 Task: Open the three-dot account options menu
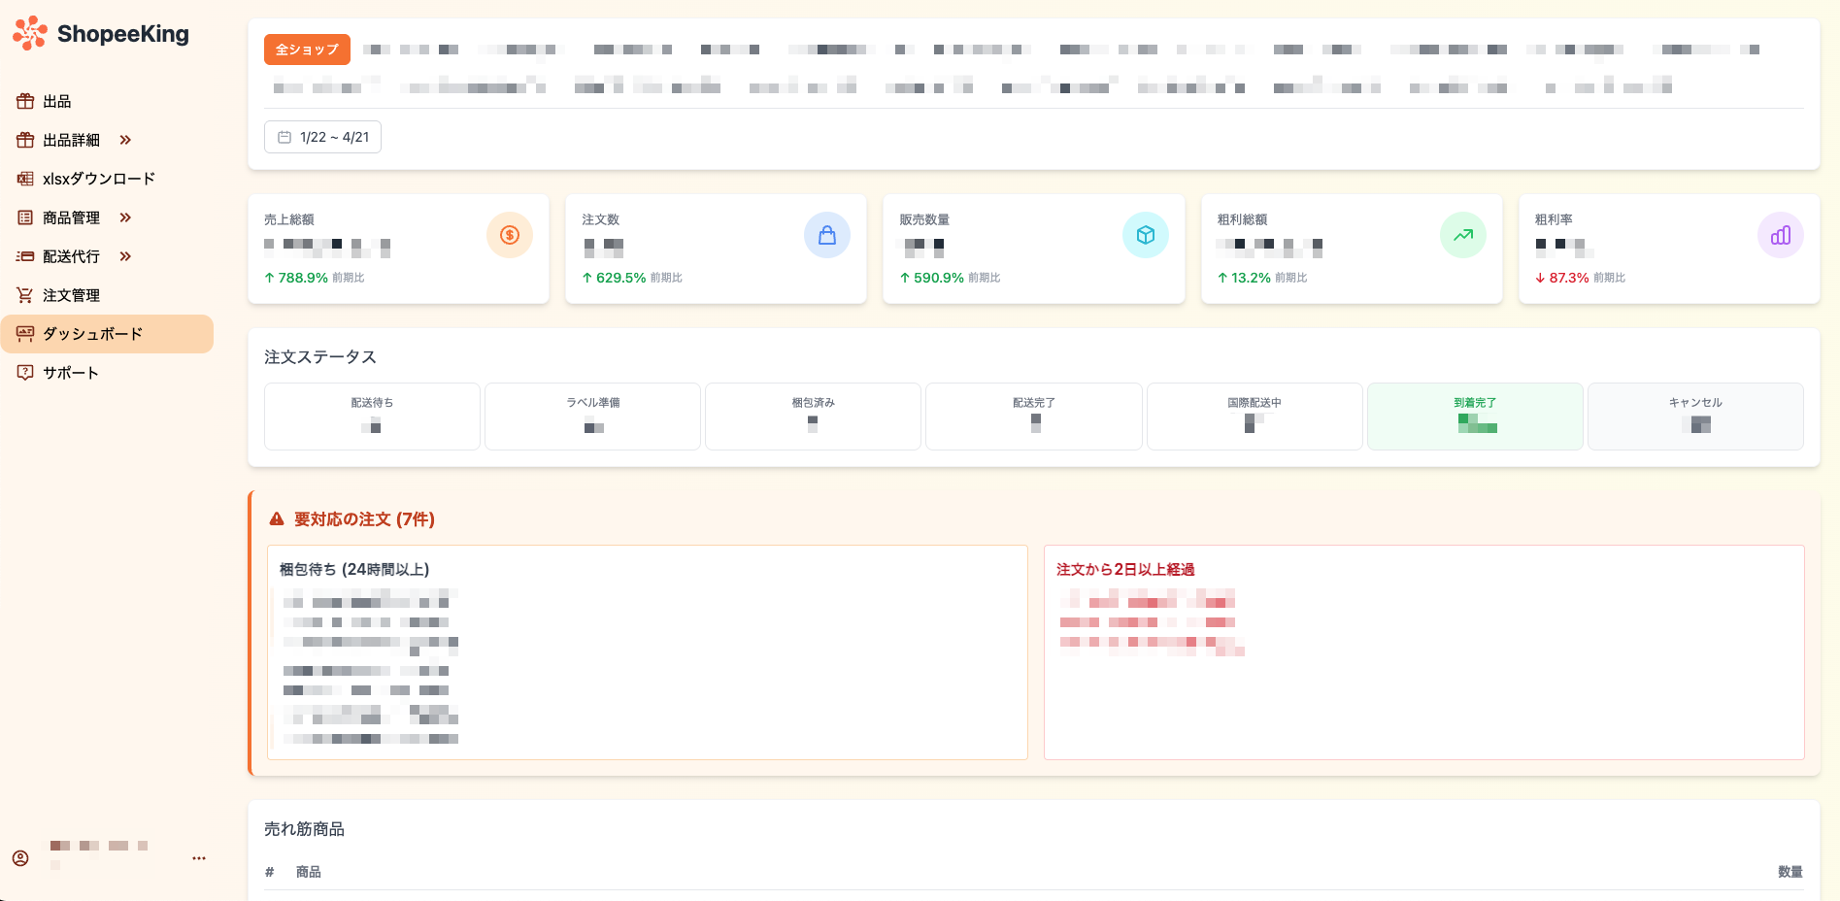pyautogui.click(x=199, y=858)
